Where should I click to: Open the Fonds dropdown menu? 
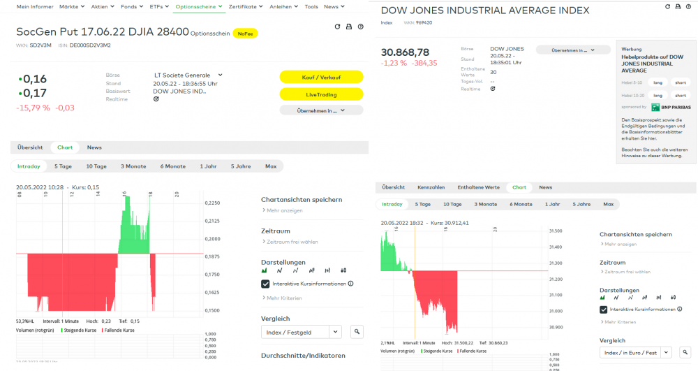coord(132,7)
